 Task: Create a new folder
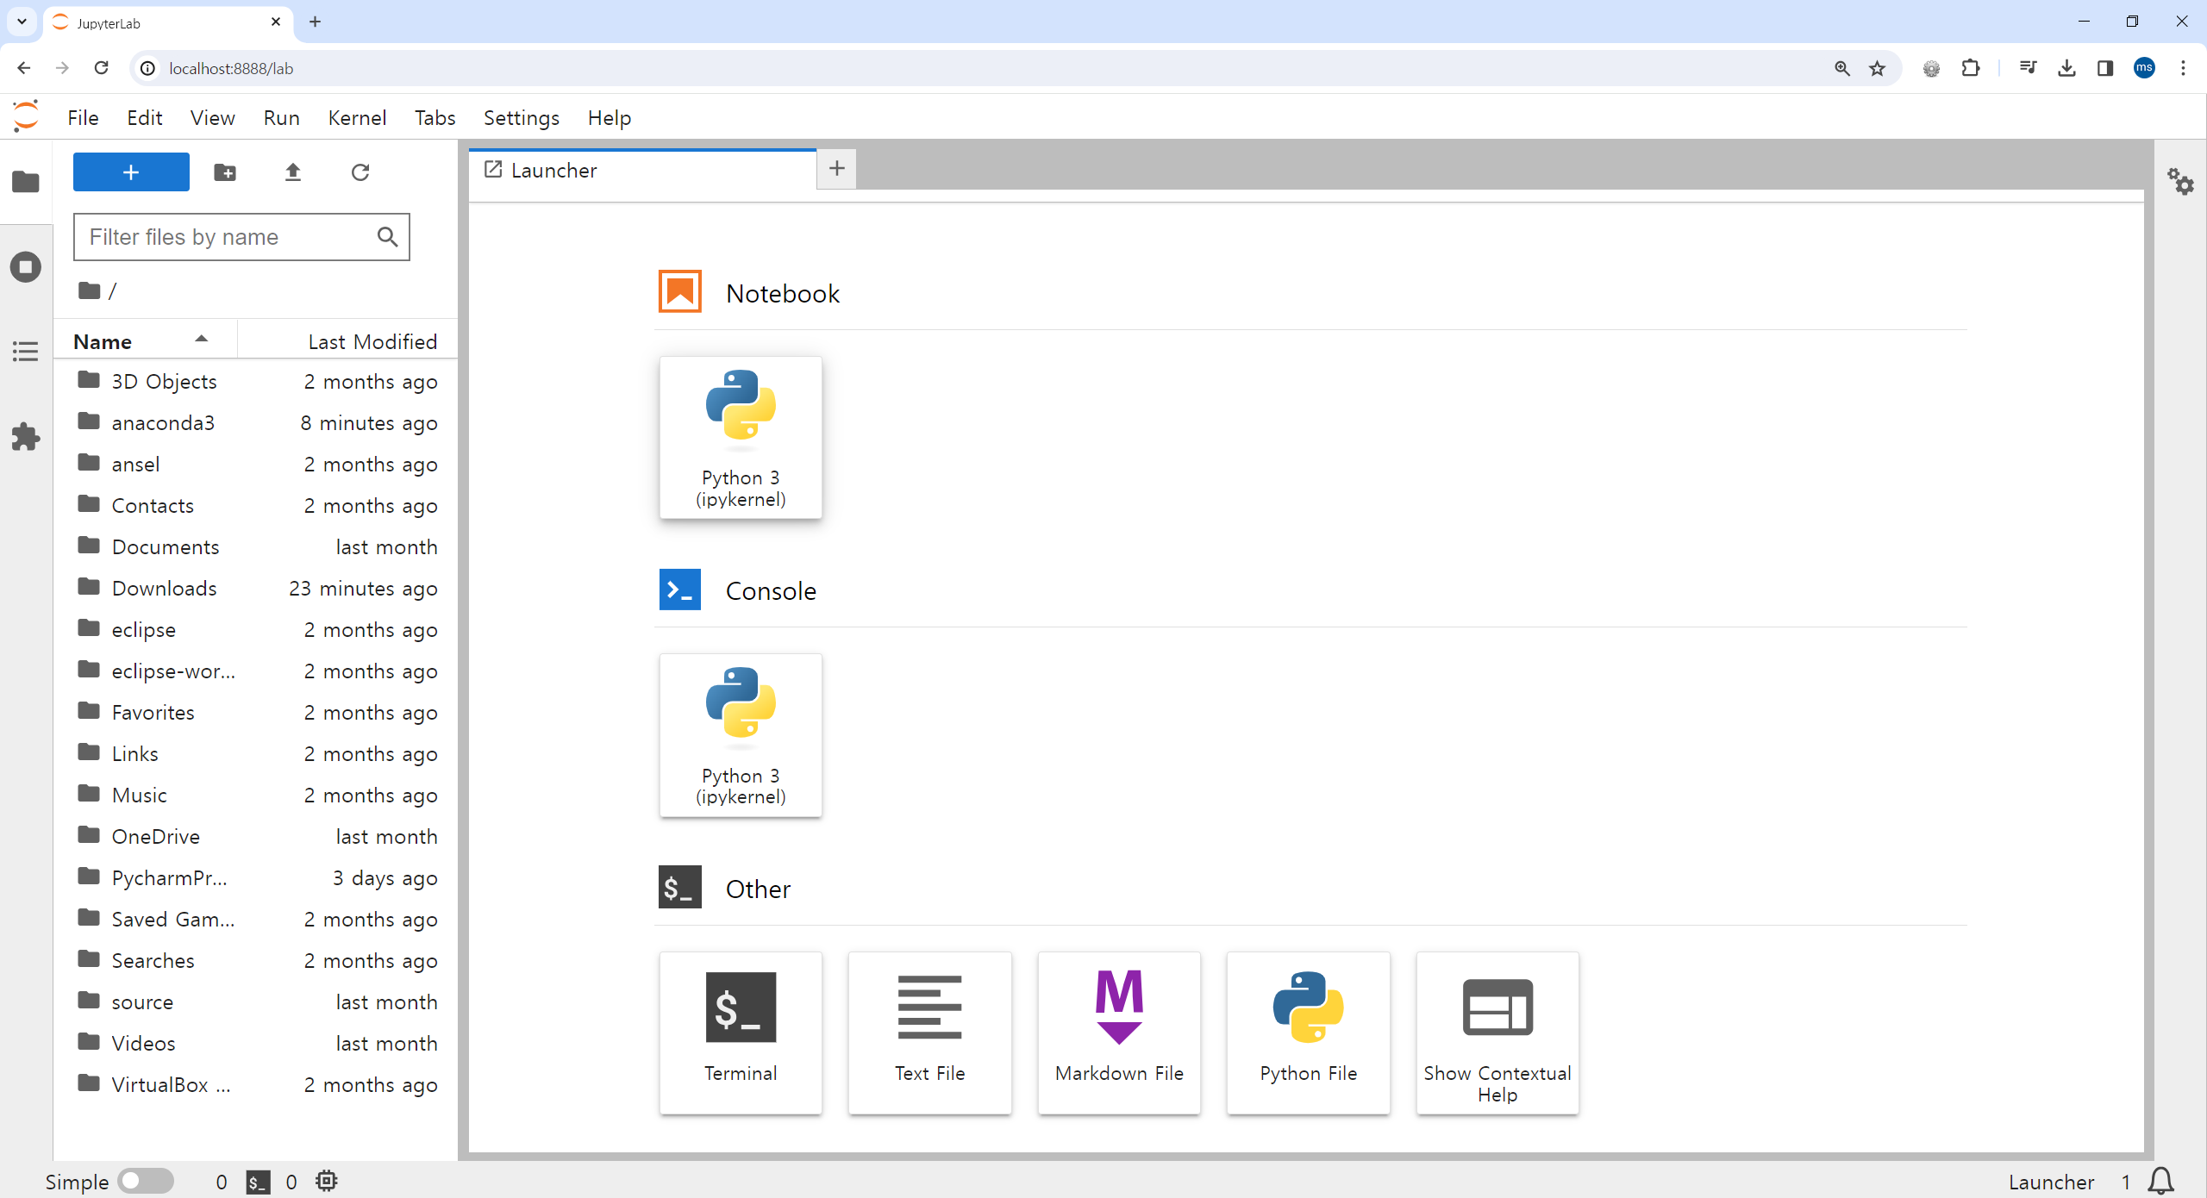click(x=225, y=172)
